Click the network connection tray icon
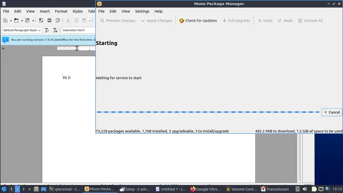The image size is (343, 193). [321, 189]
